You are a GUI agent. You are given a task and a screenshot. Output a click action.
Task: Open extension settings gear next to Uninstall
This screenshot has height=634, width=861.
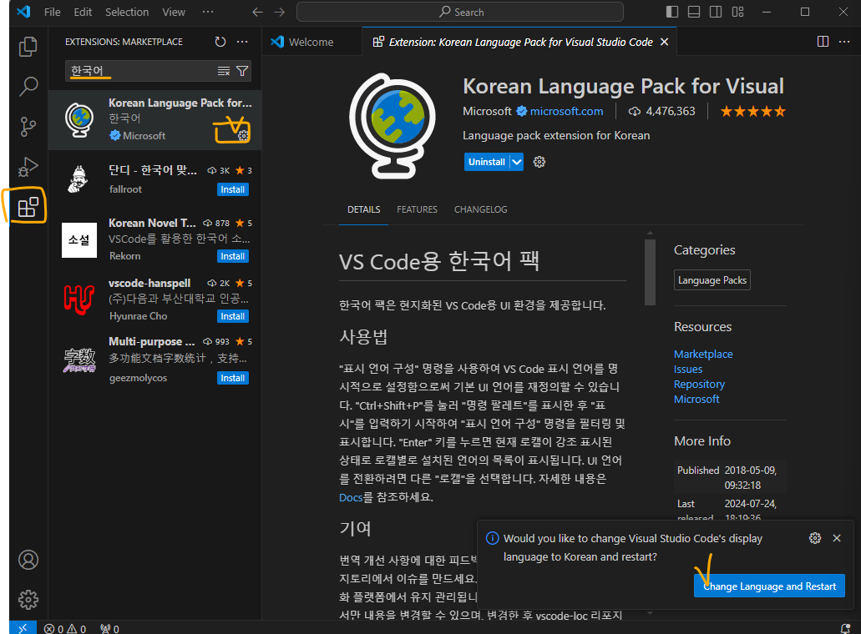click(x=539, y=162)
